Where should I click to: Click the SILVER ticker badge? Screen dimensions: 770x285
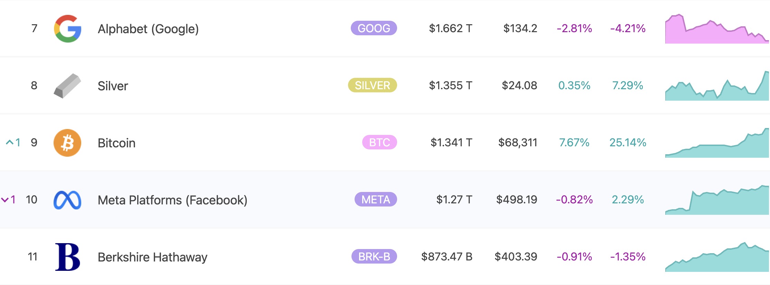[373, 85]
